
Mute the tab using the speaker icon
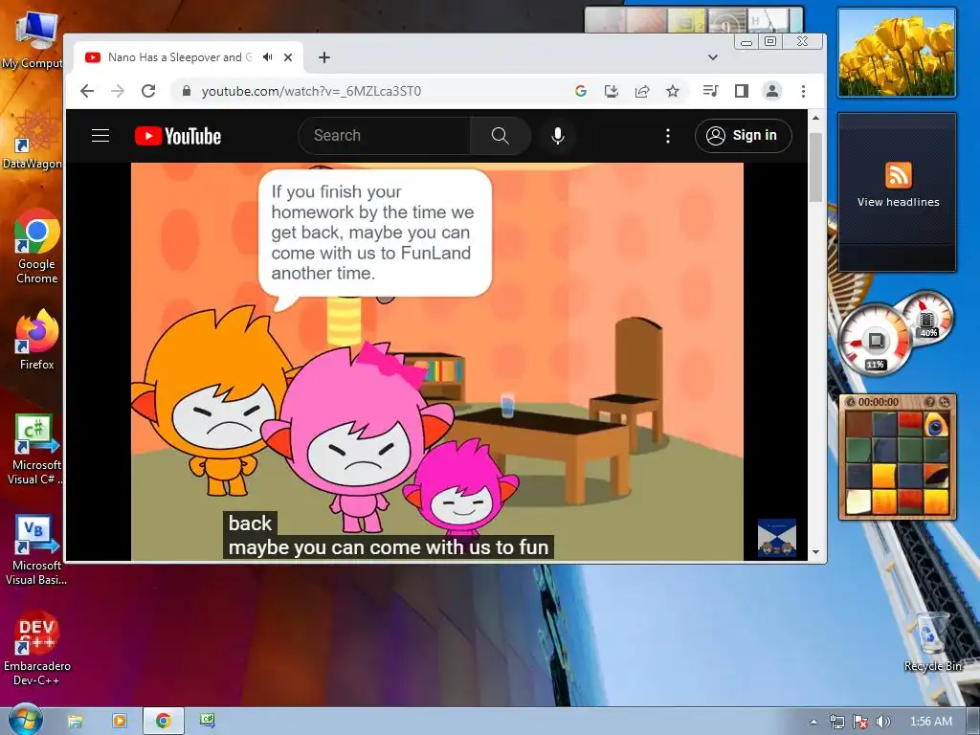tap(268, 56)
